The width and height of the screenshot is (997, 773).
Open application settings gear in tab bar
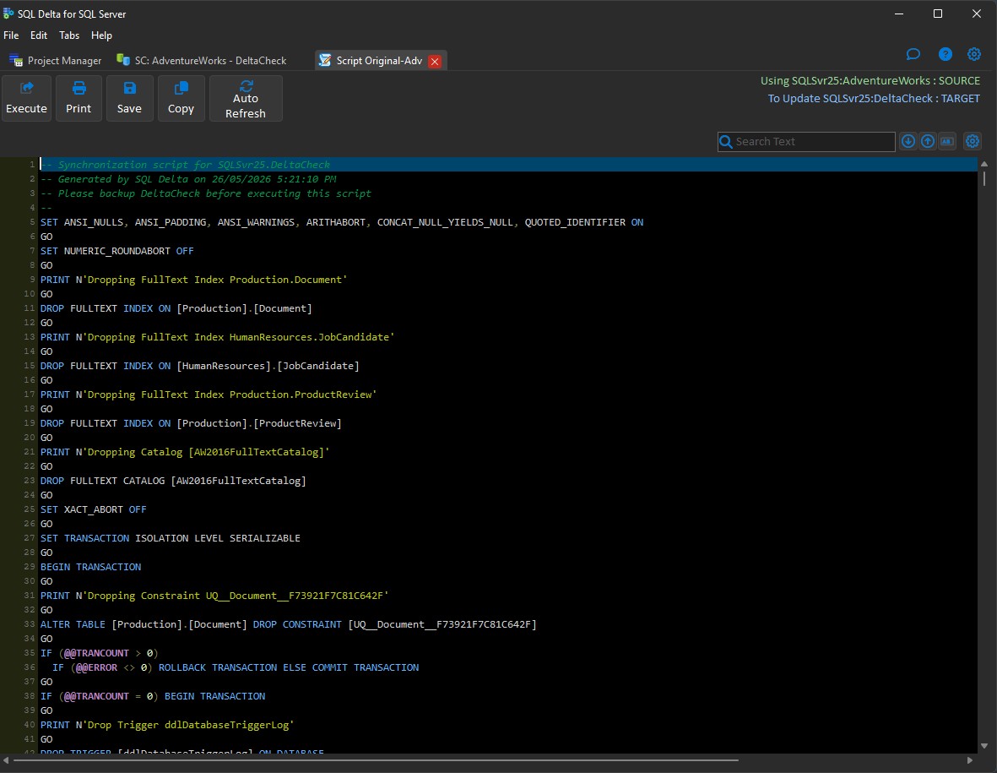click(973, 54)
